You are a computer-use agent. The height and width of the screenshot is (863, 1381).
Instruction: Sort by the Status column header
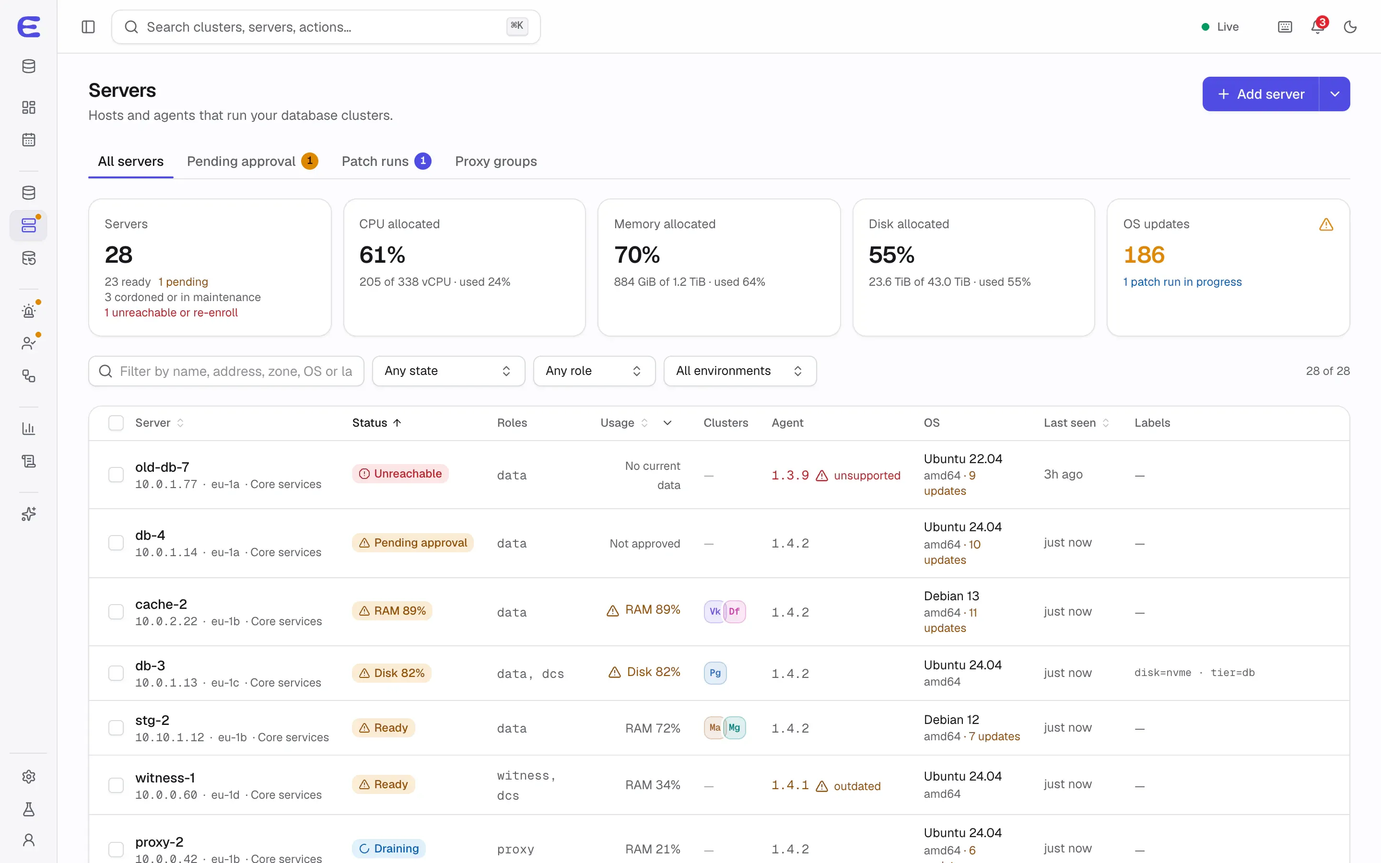[376, 423]
